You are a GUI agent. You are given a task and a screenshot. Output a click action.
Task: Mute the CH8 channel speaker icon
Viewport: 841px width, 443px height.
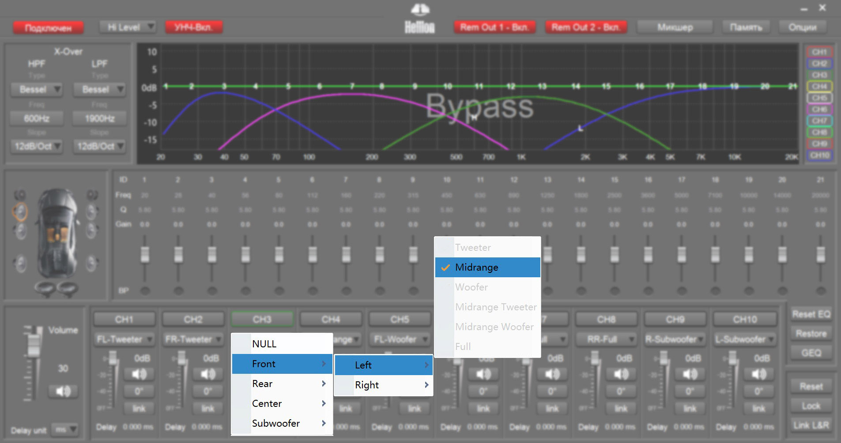pos(621,374)
